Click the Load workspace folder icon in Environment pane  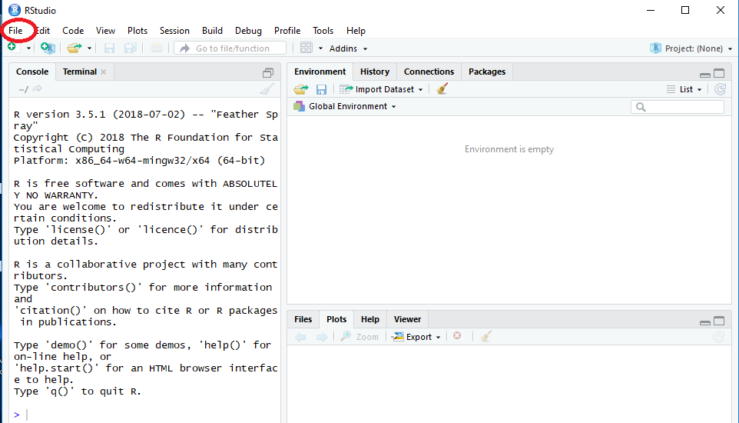[300, 89]
